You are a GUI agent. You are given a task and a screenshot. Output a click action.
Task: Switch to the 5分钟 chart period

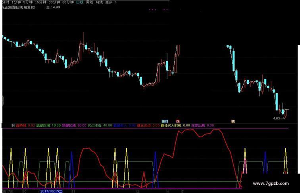[x=28, y=2]
